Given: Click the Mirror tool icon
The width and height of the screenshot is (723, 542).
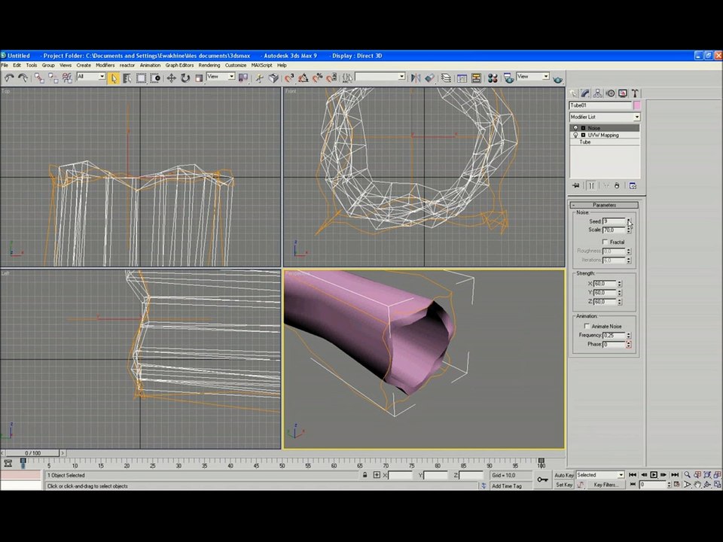Looking at the screenshot, I should pos(416,78).
